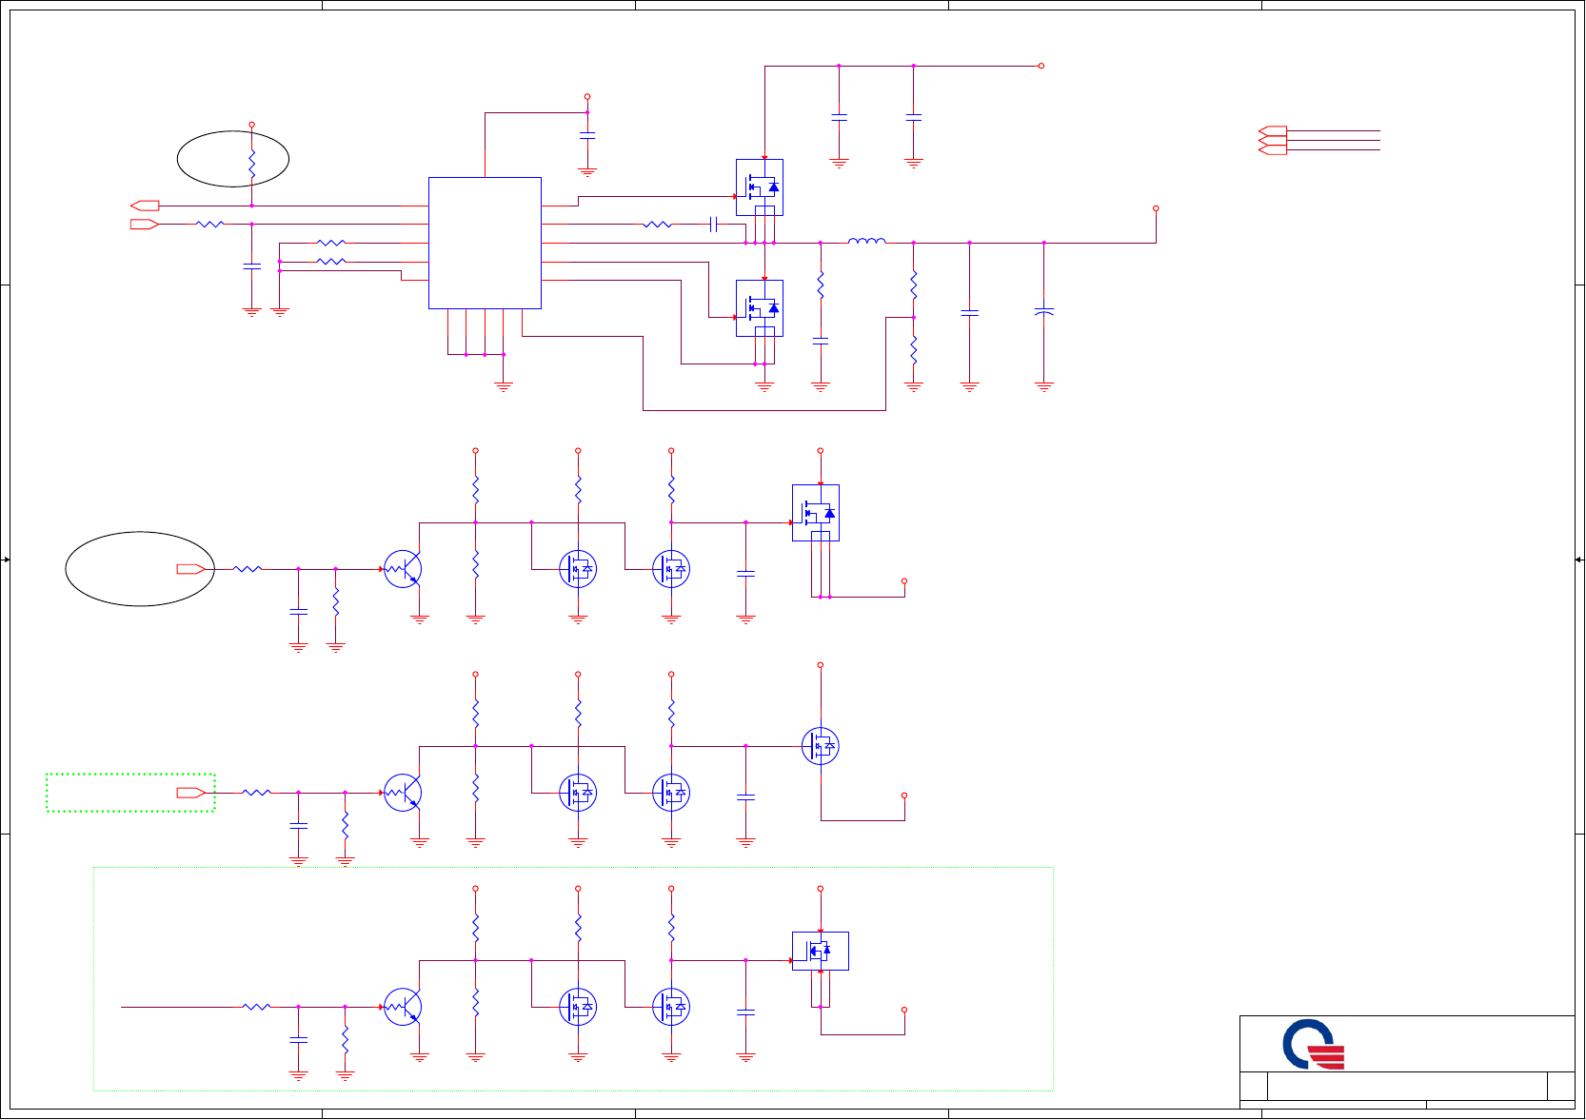This screenshot has height=1120, width=1586.
Task: Click the inductor coil symbol on the output line
Action: click(x=866, y=242)
